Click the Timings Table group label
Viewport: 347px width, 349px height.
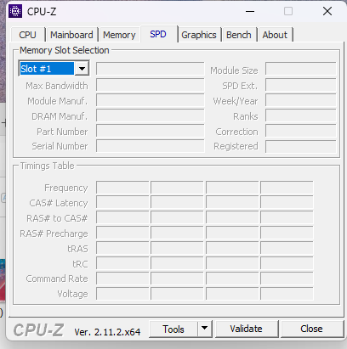point(47,166)
